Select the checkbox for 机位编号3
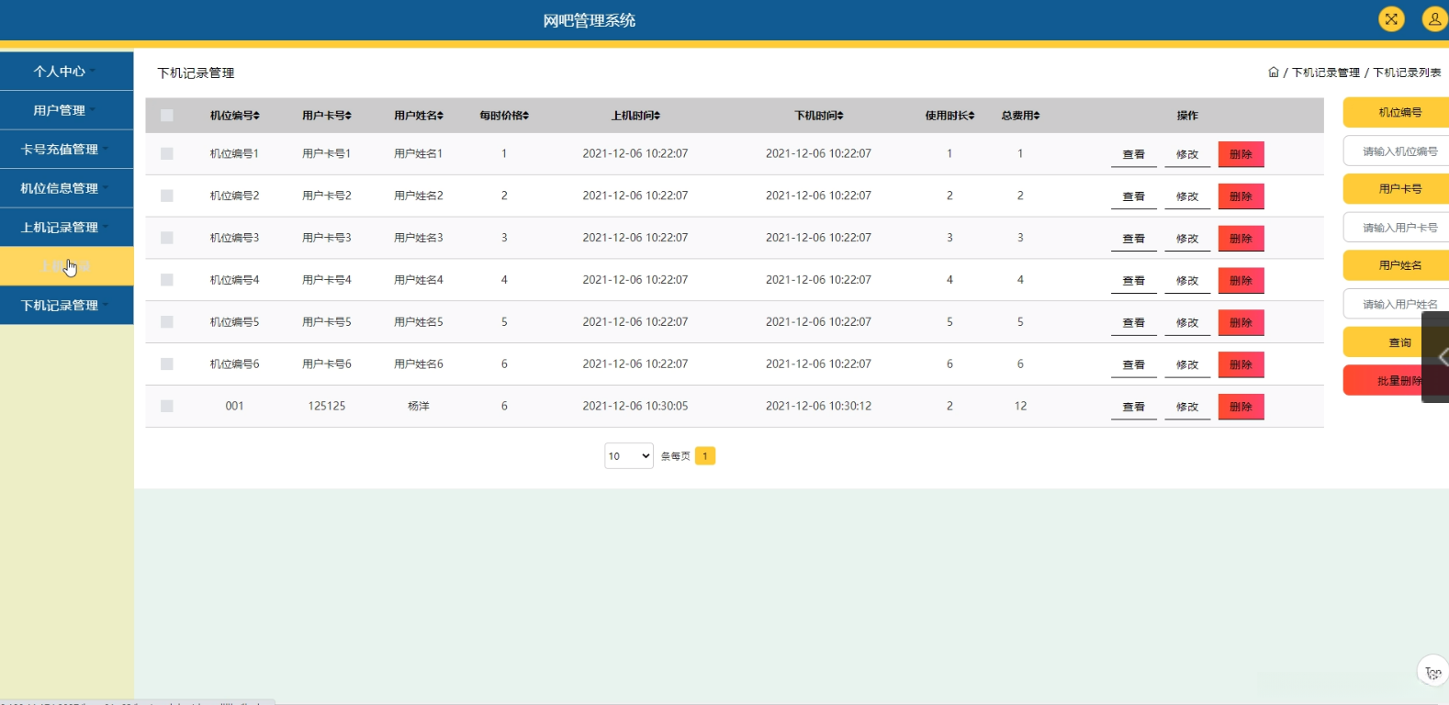Image resolution: width=1449 pixels, height=705 pixels. click(167, 238)
